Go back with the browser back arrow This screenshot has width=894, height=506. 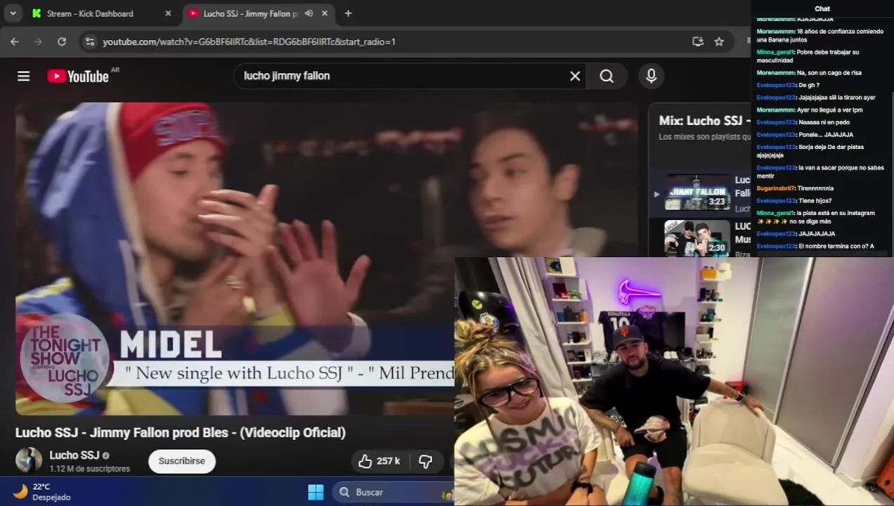15,41
